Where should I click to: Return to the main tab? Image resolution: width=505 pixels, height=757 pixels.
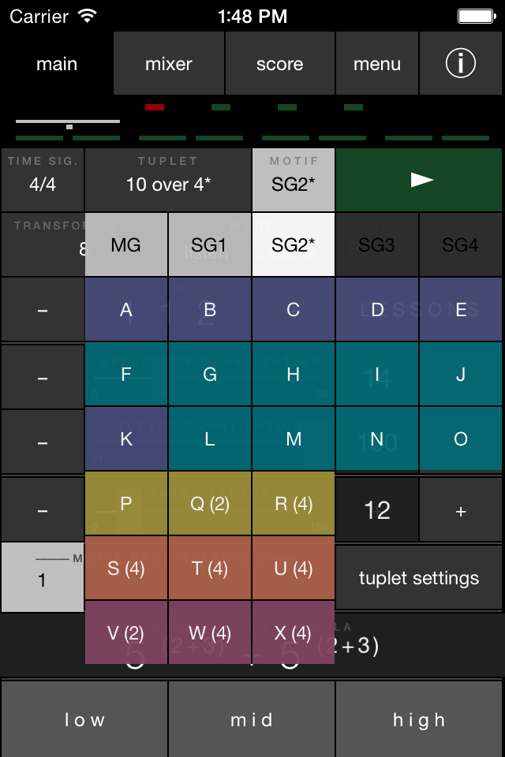click(x=56, y=65)
